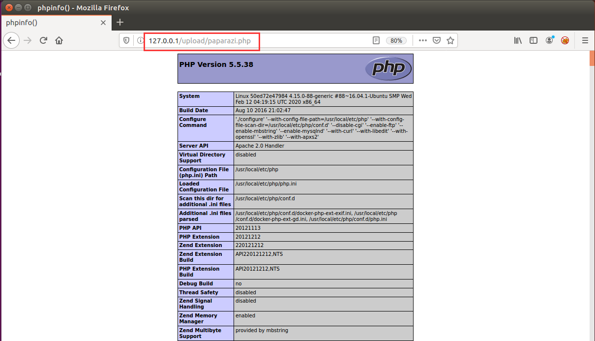Select the phpinfo() tab
The image size is (595, 341).
click(x=56, y=23)
